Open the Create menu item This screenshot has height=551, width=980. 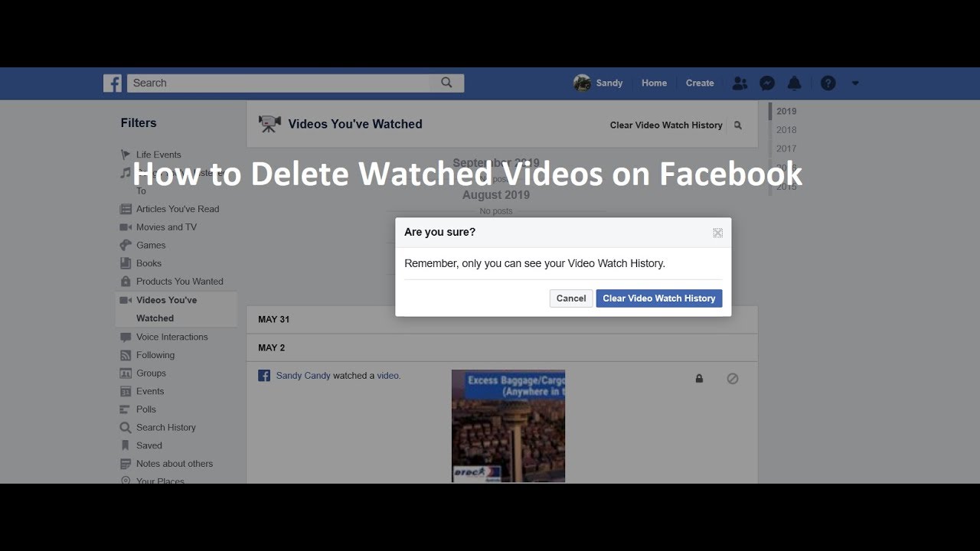point(700,83)
